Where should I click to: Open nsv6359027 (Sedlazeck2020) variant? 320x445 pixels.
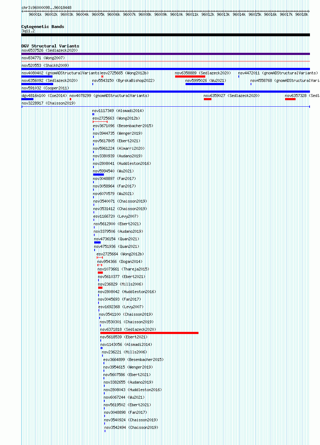(232, 96)
